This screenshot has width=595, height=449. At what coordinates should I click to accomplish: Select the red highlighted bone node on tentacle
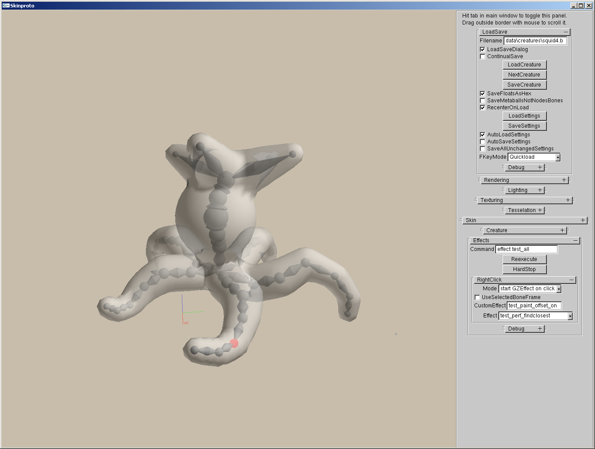[x=234, y=343]
